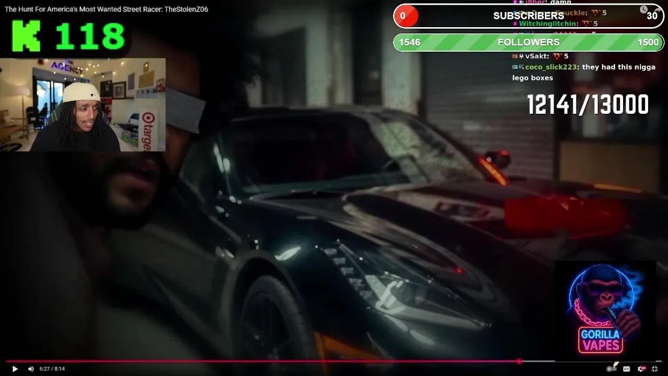668x376 pixels.
Task: Exit fullscreen mode
Action: tap(654, 369)
